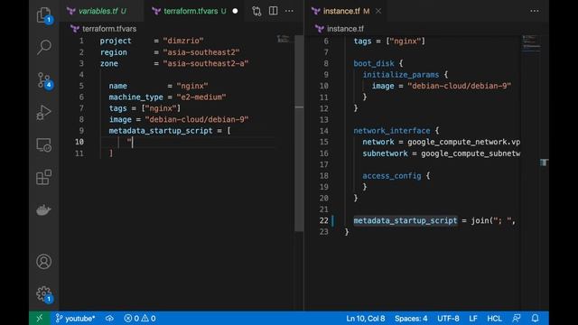Click the region value "asia-southeast2"

click(x=201, y=52)
